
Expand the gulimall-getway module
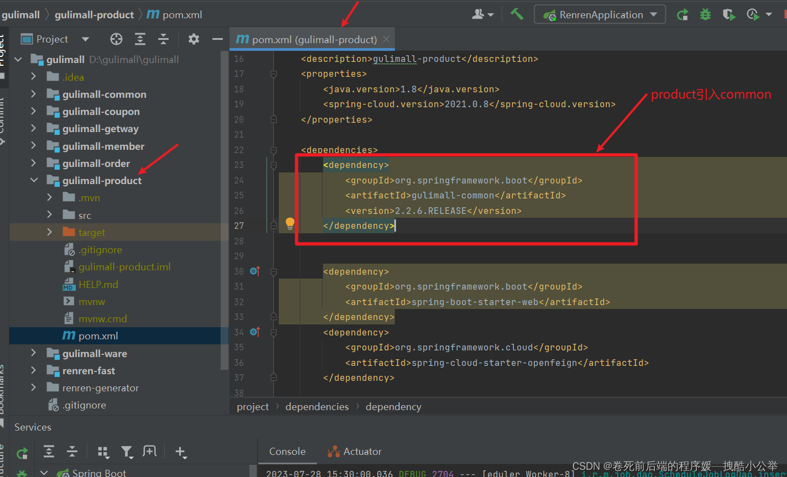tap(34, 128)
